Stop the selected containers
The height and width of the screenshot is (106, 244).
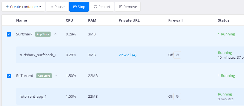79,7
